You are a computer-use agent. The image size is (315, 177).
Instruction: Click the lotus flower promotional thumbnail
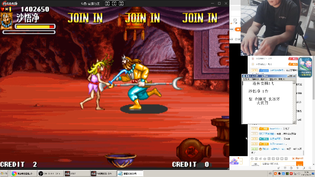tap(305, 67)
